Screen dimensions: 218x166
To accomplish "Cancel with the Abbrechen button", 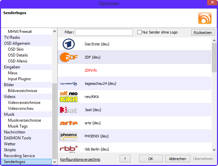I will coord(177,159).
